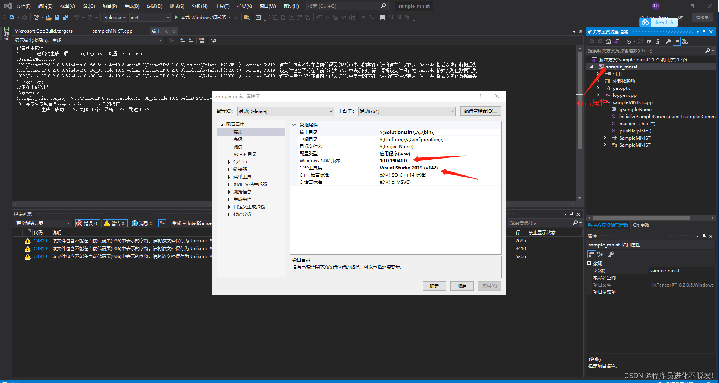Viewport: 719px width, 383px height.
Task: Switch to the sampleMNIST.cpp tab
Action: pos(112,31)
